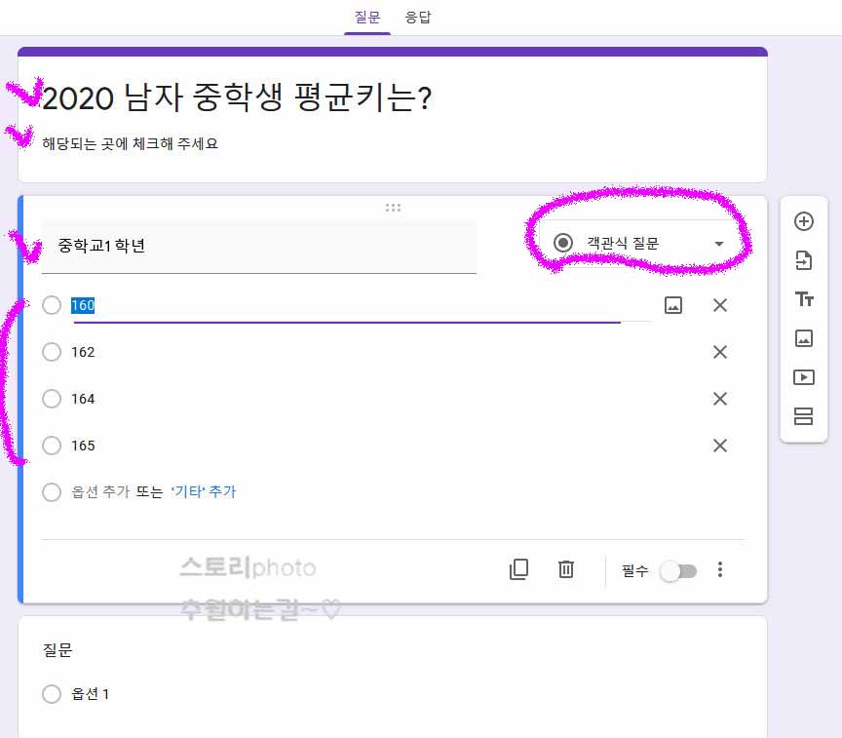
Task: Attach an image to option 160
Action: [x=673, y=305]
